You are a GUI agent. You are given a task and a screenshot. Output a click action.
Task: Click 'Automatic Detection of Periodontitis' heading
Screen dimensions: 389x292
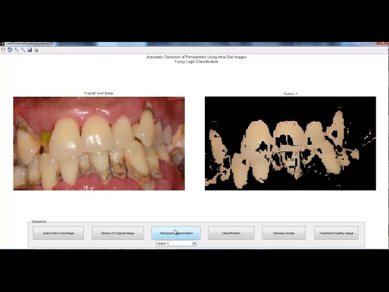point(196,57)
